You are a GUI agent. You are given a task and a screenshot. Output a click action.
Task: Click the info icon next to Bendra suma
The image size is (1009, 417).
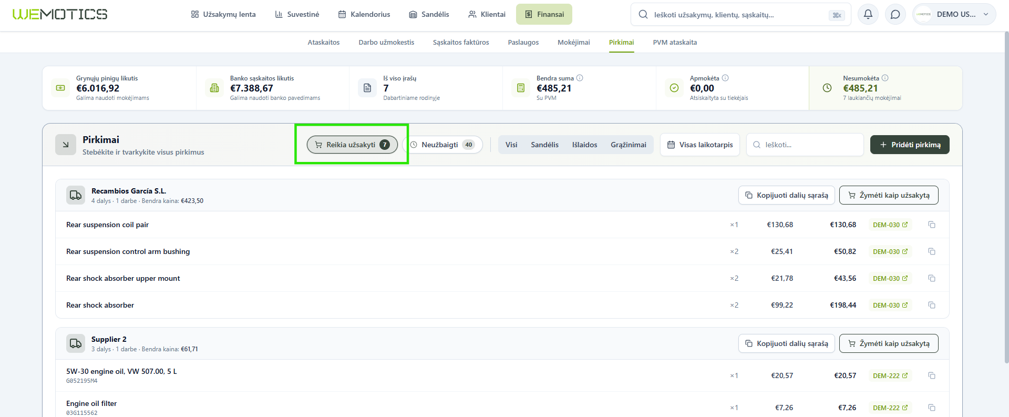[580, 78]
